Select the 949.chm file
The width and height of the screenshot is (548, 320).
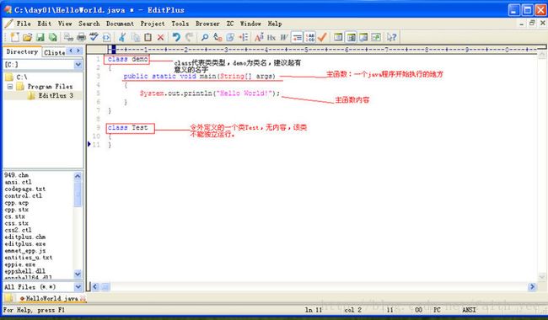[x=16, y=175]
